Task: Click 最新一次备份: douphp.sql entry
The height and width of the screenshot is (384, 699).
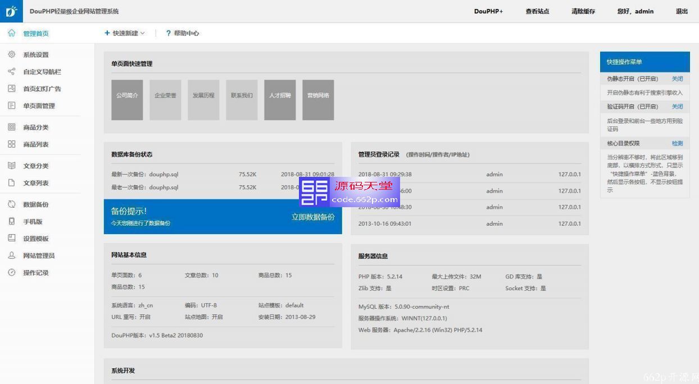Action: coord(145,175)
